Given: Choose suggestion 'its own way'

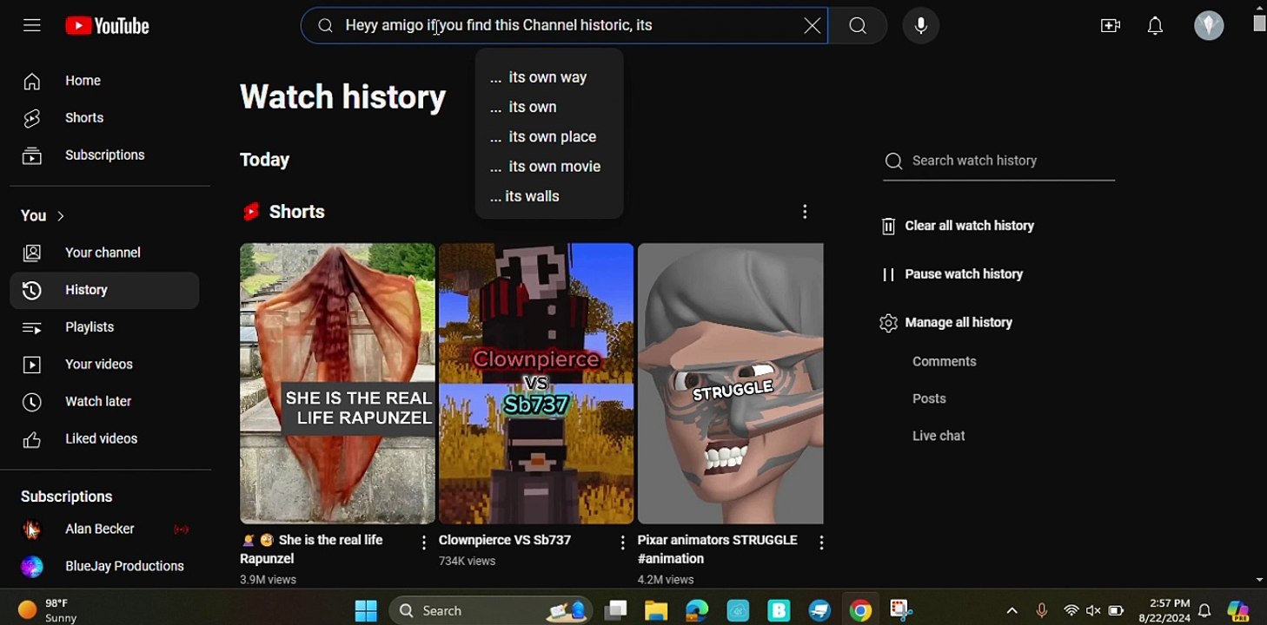Looking at the screenshot, I should click(x=548, y=77).
